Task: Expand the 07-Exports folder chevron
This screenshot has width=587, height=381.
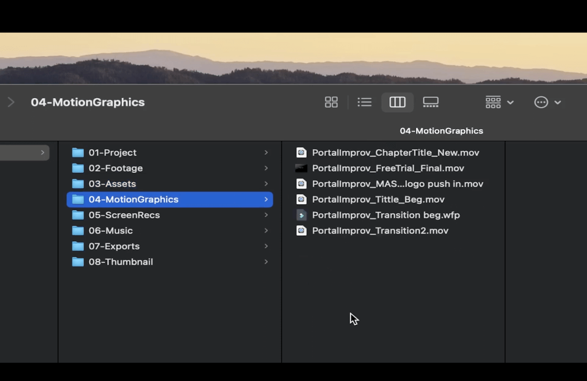Action: point(266,247)
